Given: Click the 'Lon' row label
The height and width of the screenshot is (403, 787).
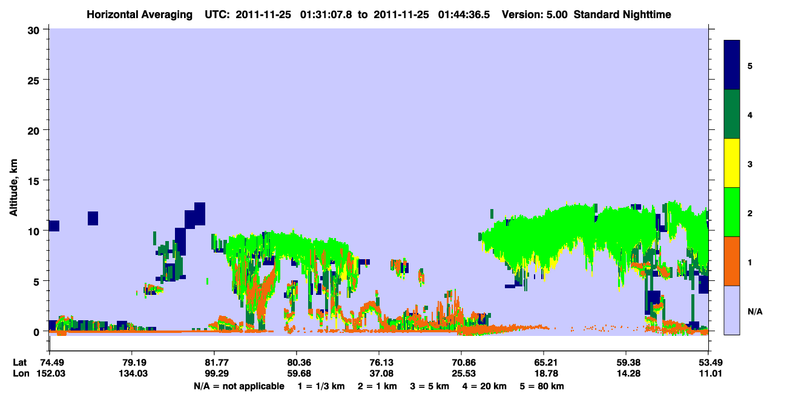Looking at the screenshot, I should point(20,373).
